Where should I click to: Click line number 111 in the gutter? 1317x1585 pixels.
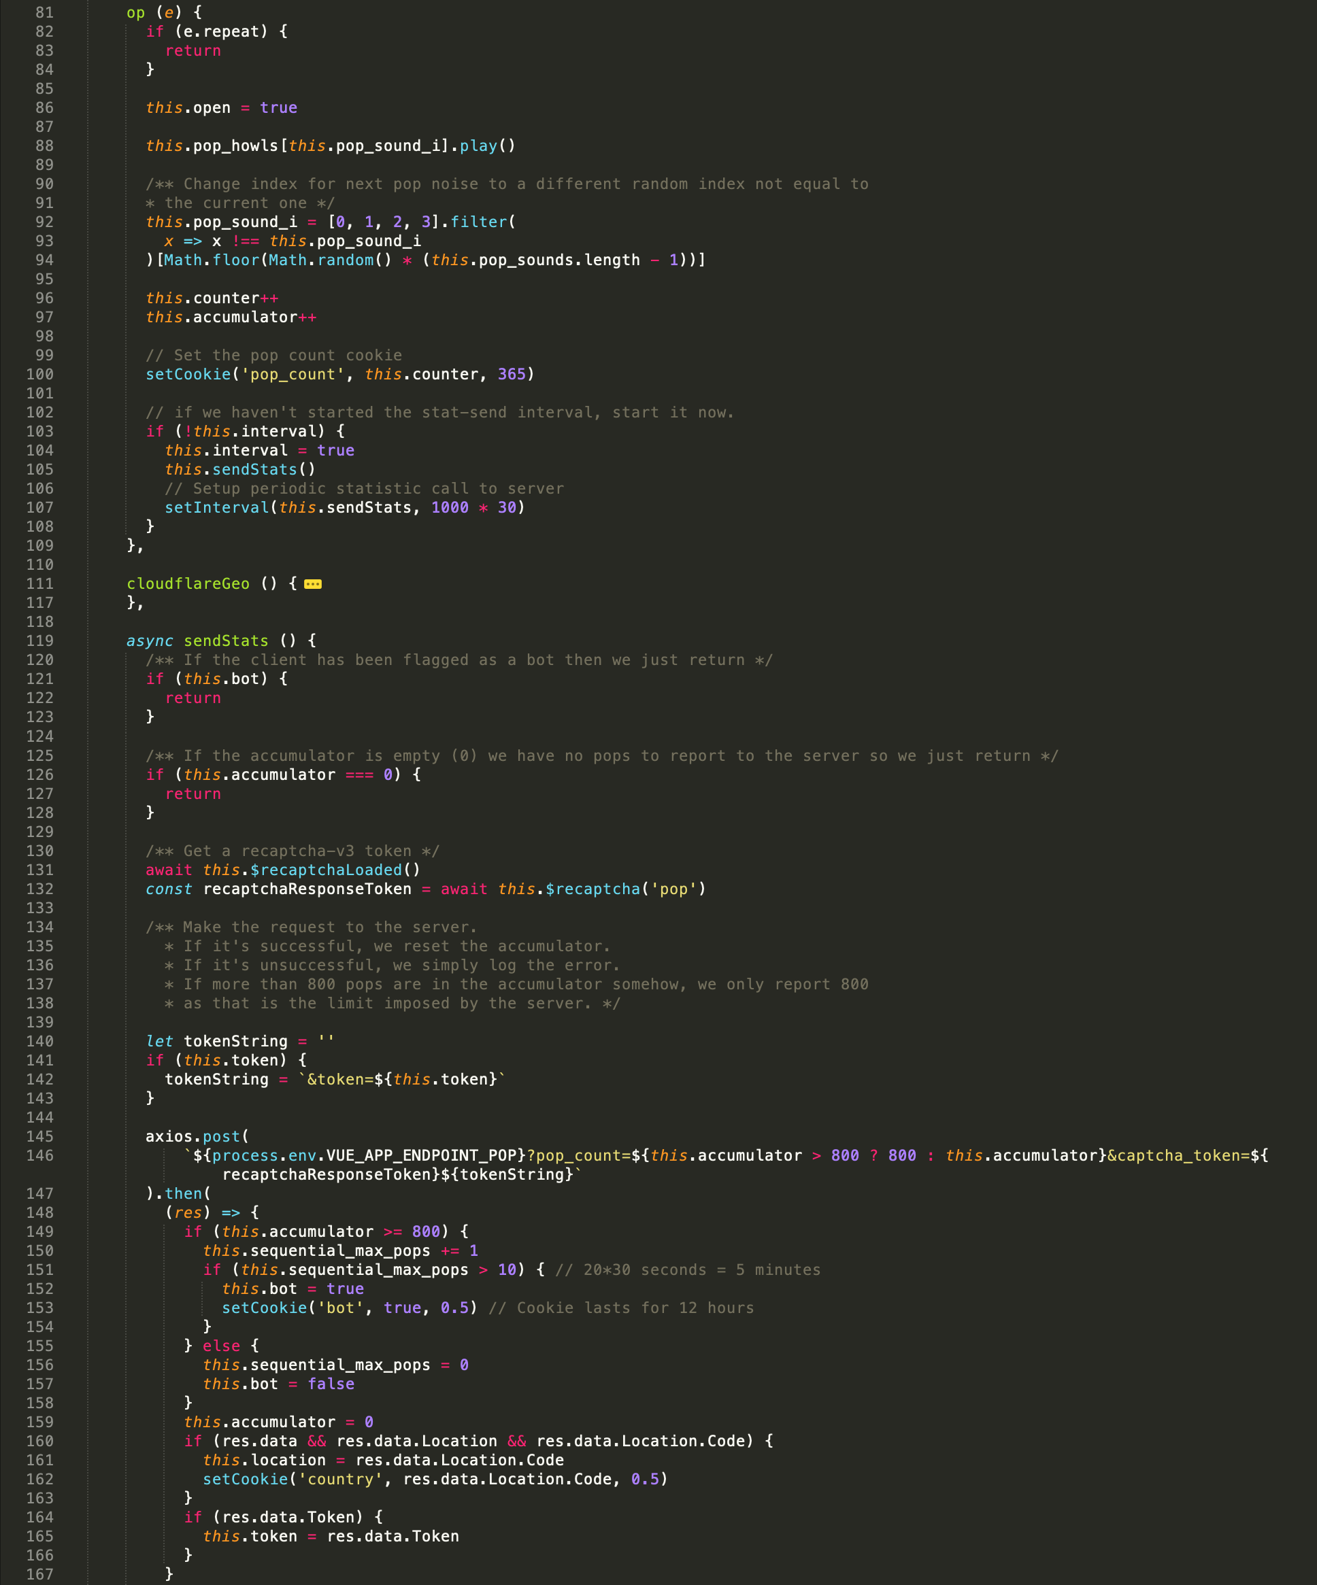(x=39, y=583)
